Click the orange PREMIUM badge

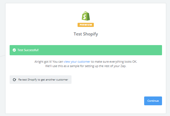(x=86, y=25)
